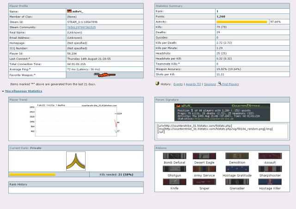296x209 pixels.
Task: Click the Find Players link
Action: (x=230, y=84)
